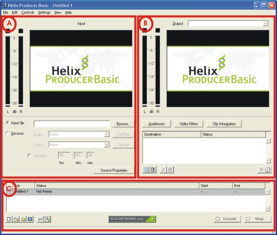Image resolution: width=277 pixels, height=235 pixels.
Task: Click the edit destination pencil icon
Action: 163,170
